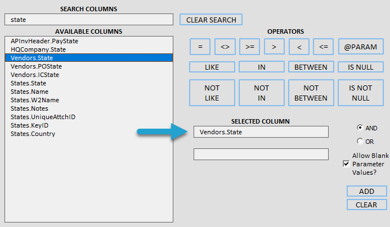Click the CLEAR button below ADD

[x=366, y=205]
